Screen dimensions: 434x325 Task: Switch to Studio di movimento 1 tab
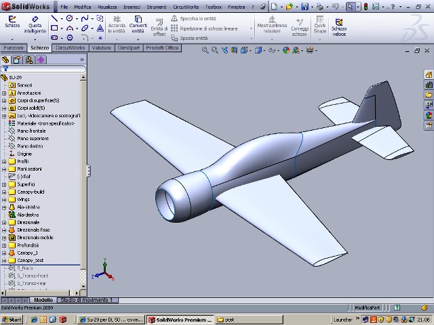pos(87,300)
